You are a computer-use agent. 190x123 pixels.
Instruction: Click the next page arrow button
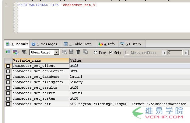186,53
